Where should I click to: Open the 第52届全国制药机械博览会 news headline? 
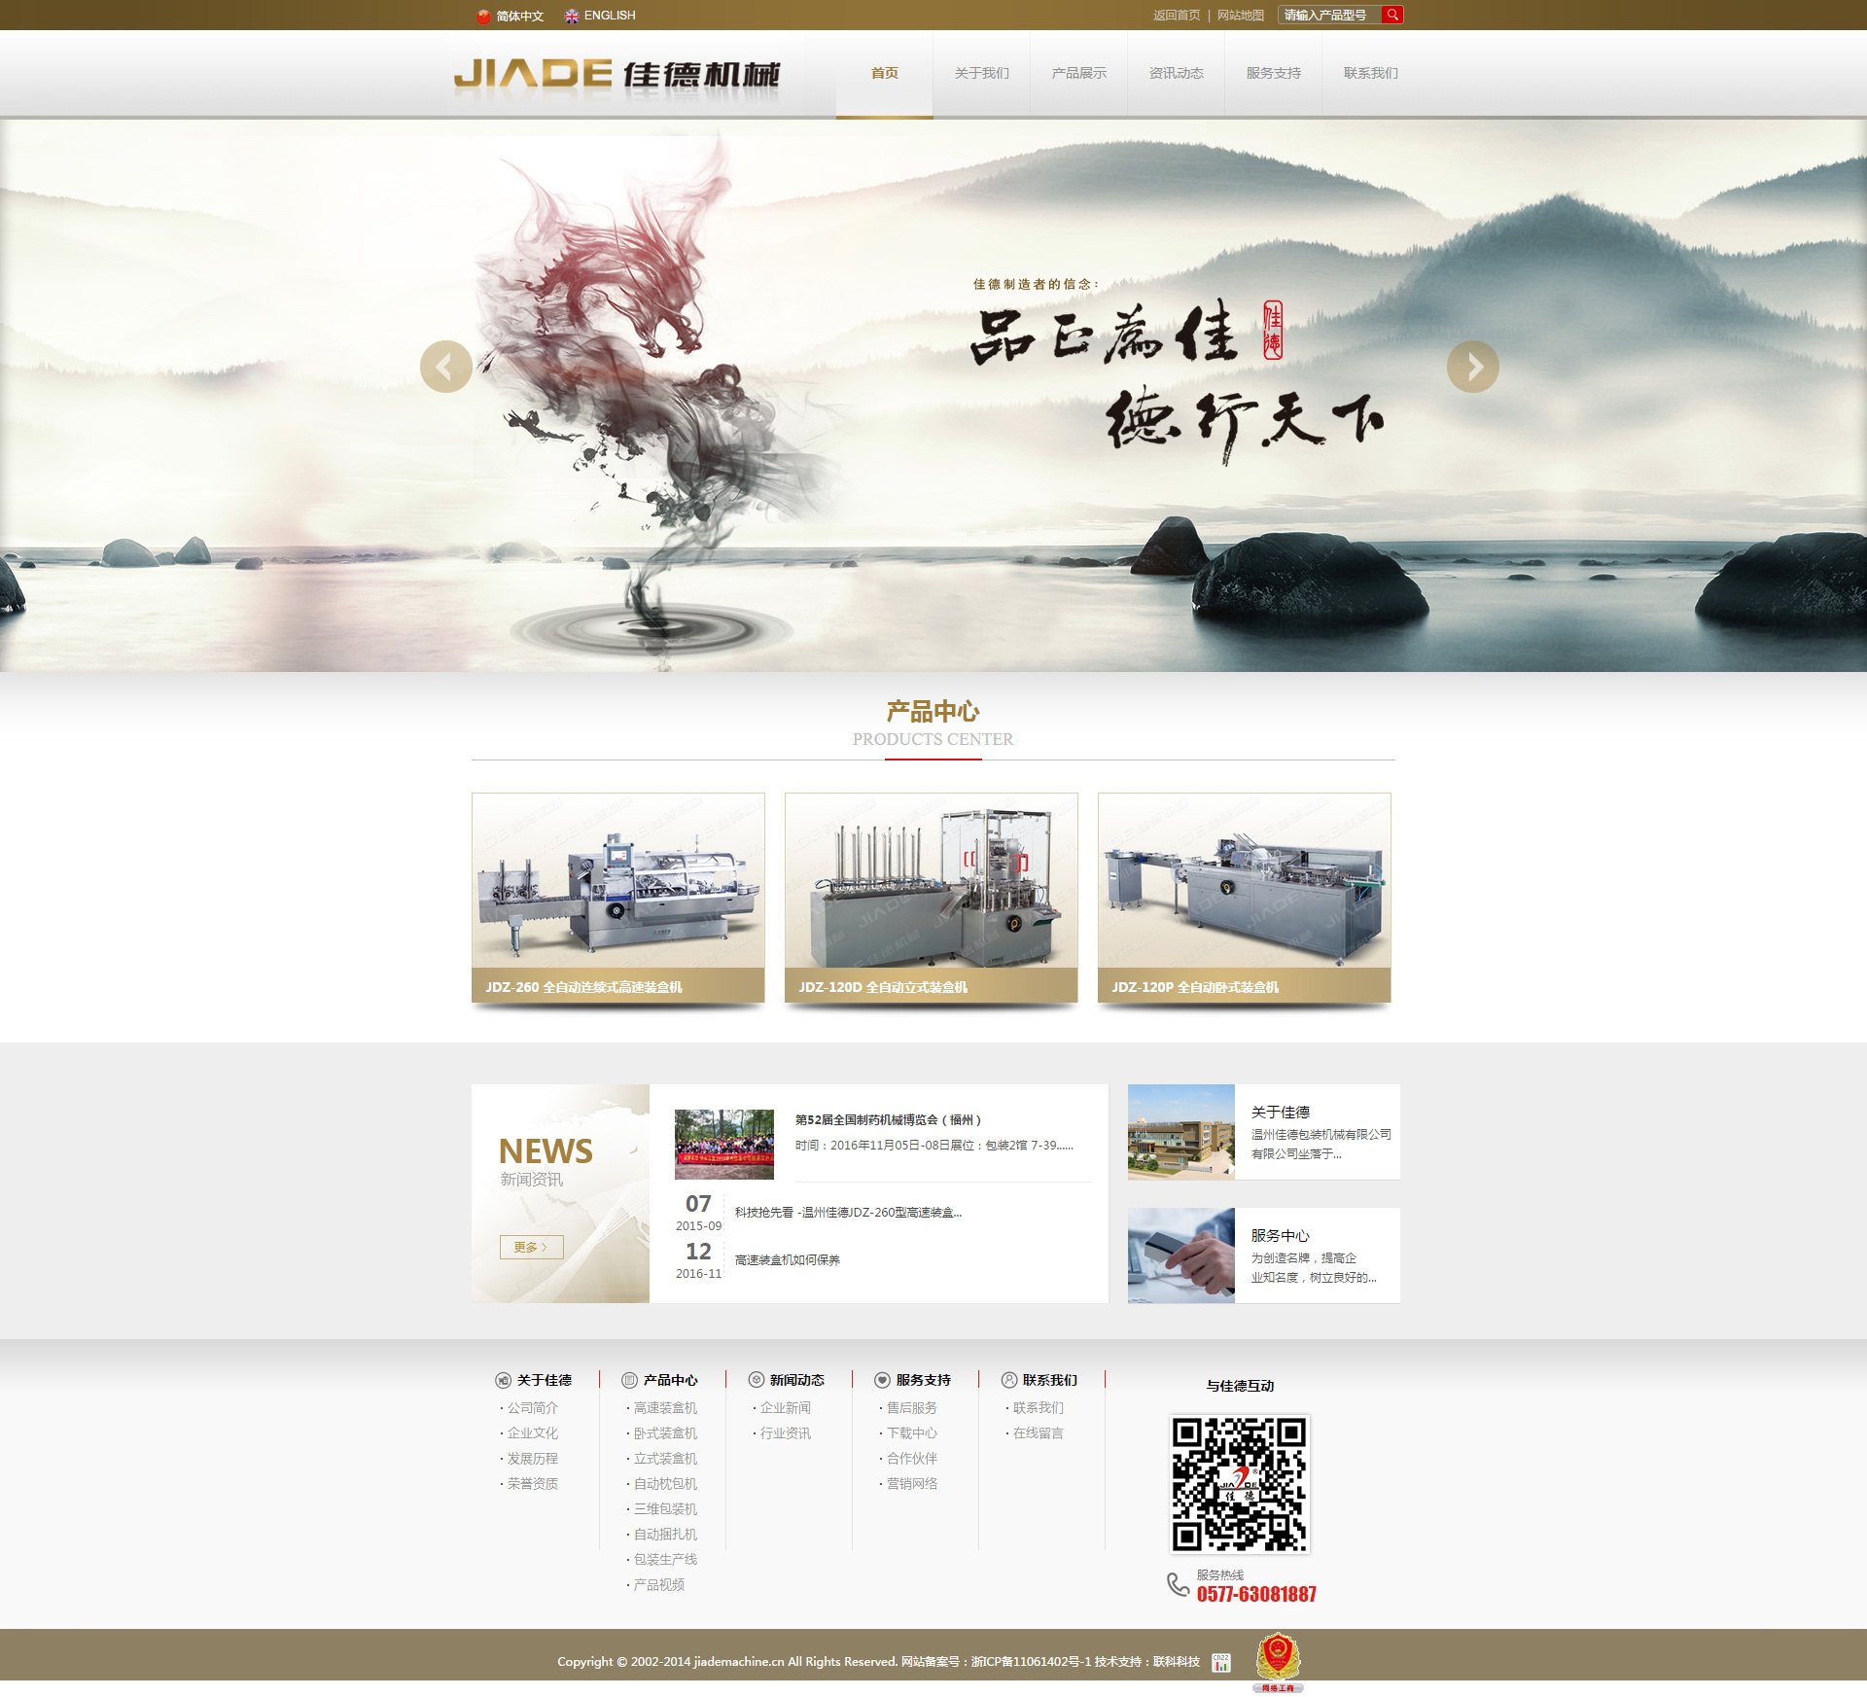tap(889, 1119)
